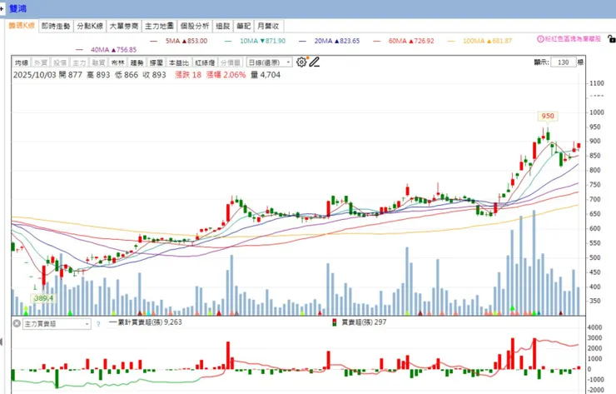Click the info icon before pink notice

pos(540,39)
